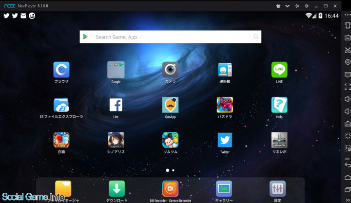Click the pin window icon in title bar
The image size is (351, 203).
297,6
